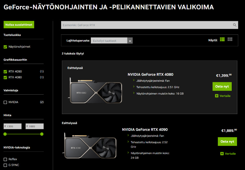This screenshot has width=245, height=170.
Task: Click the NVIDIA-teknologia filter heading
Action: click(17, 148)
